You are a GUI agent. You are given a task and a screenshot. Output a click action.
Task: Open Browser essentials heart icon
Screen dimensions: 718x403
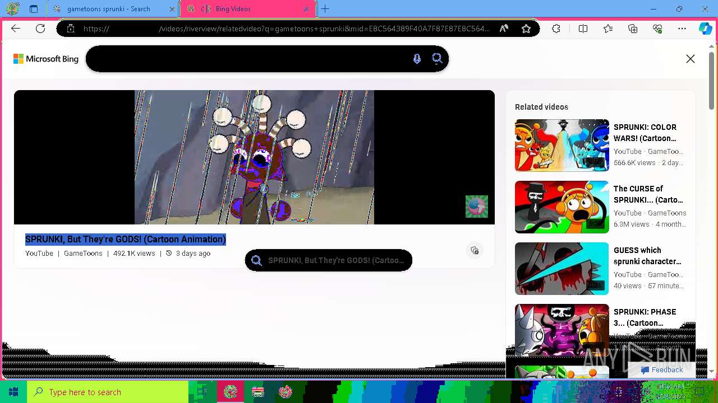click(x=657, y=29)
